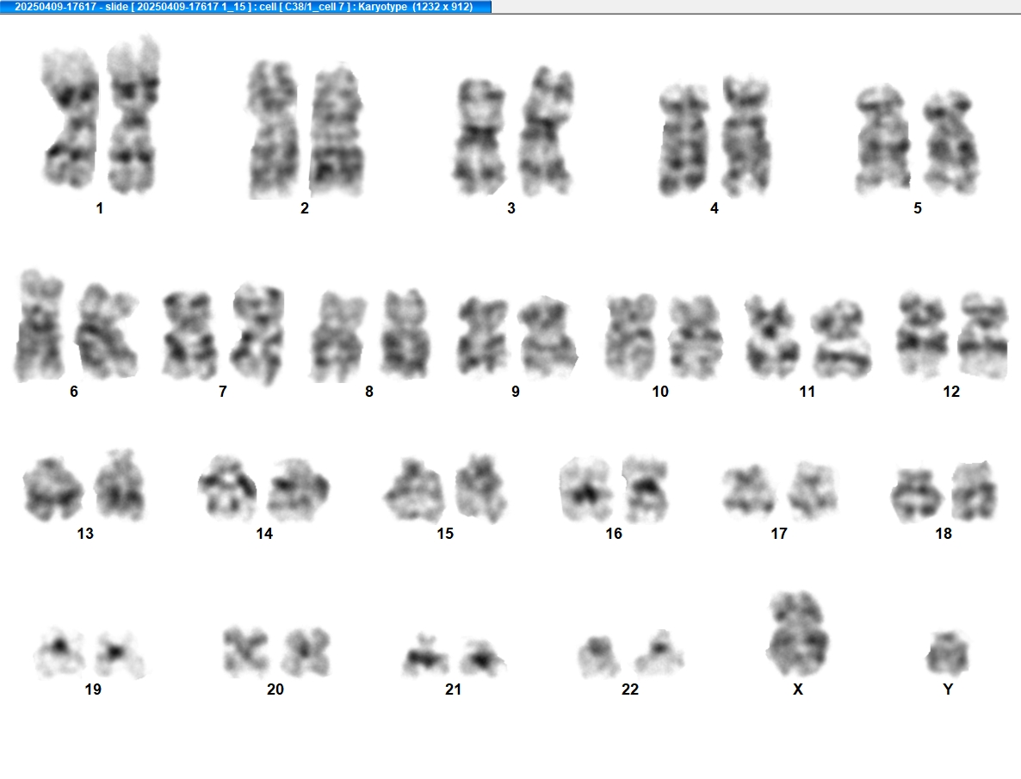Select the left chromosome of pair 4
Screen dimensions: 1021x779
pos(684,139)
